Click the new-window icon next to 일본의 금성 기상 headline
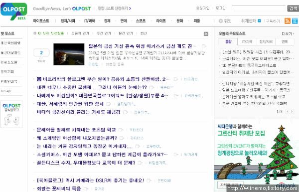 [204, 46]
